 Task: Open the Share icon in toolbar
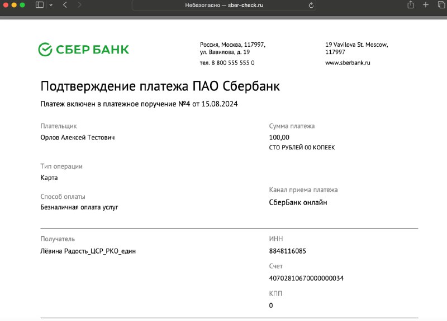click(411, 4)
